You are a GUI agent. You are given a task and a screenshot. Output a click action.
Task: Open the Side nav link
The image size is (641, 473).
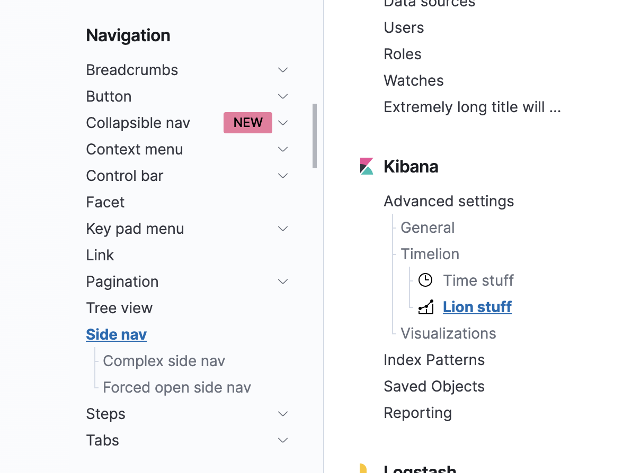pyautogui.click(x=117, y=334)
